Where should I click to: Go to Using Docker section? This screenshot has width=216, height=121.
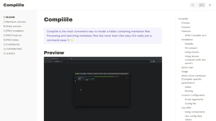click(192, 52)
